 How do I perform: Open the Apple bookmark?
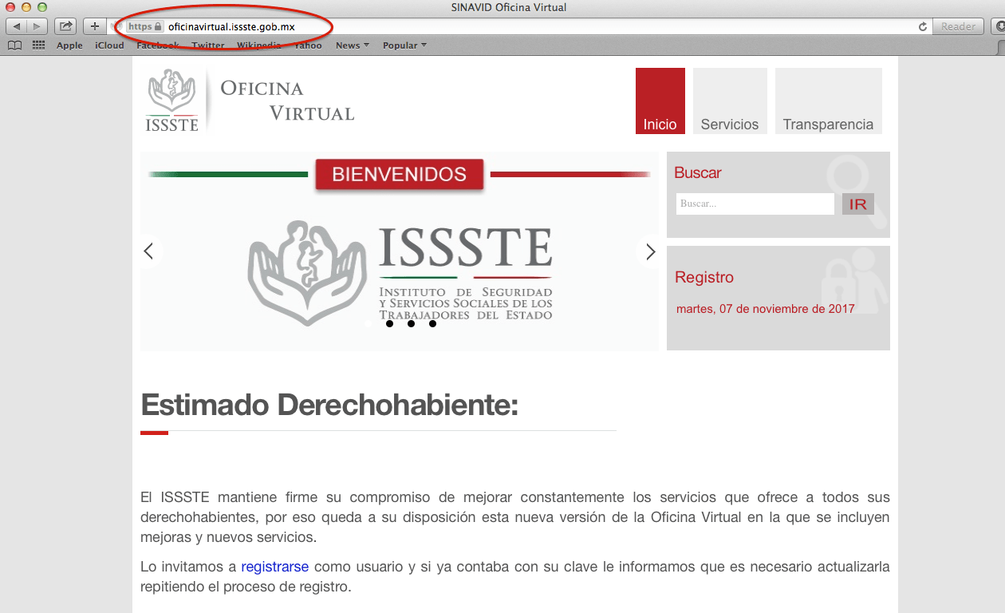pyautogui.click(x=69, y=45)
